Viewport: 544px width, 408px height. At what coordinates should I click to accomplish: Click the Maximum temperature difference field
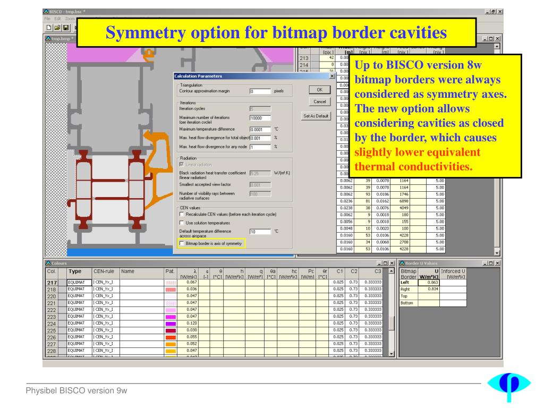click(260, 130)
